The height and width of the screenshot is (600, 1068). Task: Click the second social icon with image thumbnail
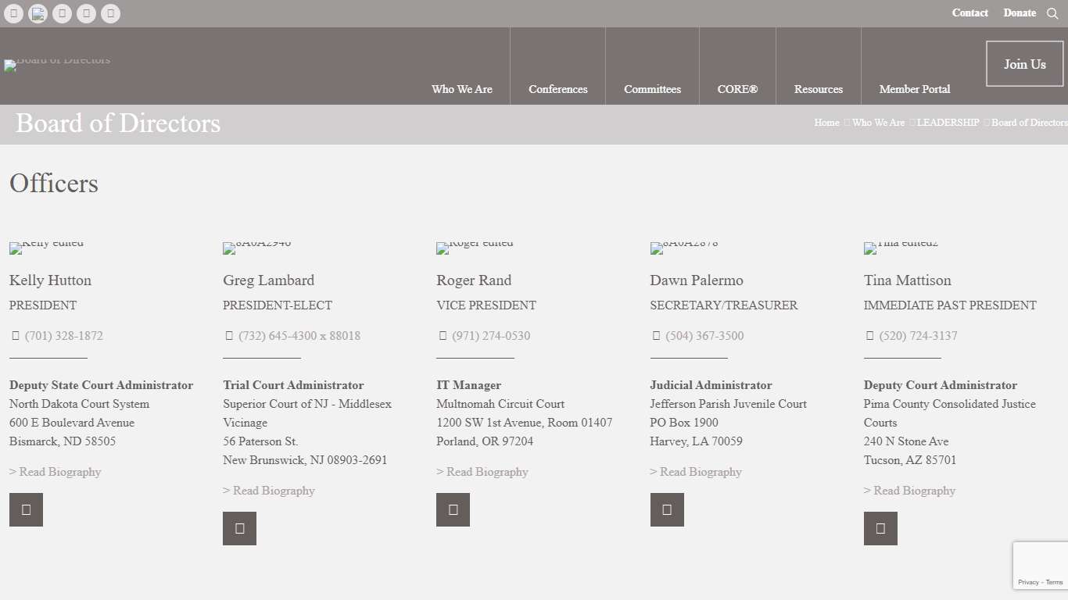pyautogui.click(x=38, y=13)
